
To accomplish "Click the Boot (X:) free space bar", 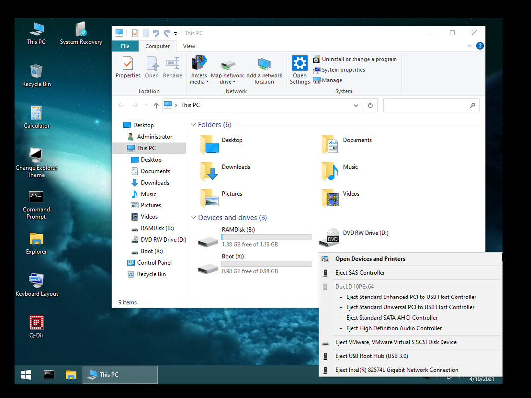I will (266, 264).
